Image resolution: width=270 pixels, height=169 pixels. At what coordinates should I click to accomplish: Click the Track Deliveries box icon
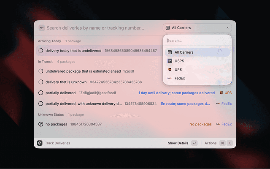click(40, 143)
